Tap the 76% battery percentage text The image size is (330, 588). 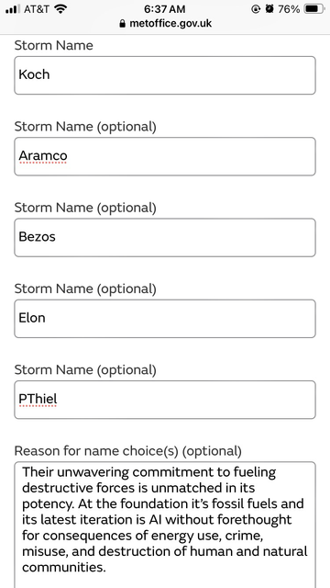pos(289,9)
